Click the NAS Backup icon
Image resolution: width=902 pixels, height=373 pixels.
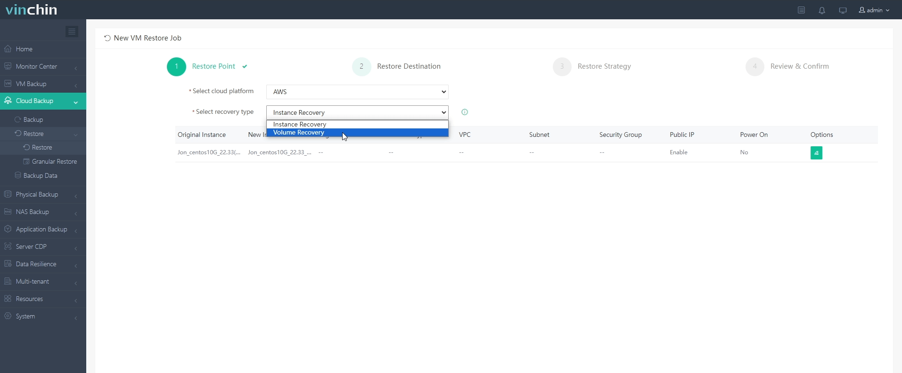point(8,212)
